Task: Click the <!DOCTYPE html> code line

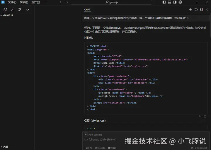Action: pyautogui.click(x=97, y=46)
